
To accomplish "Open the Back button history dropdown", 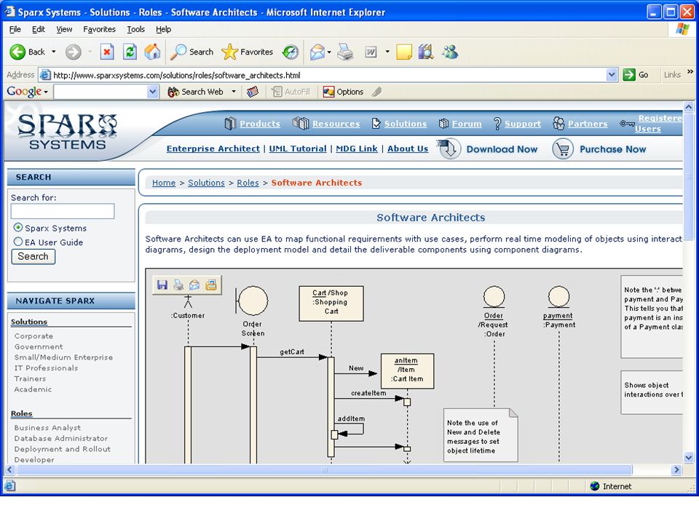I will pos(53,52).
